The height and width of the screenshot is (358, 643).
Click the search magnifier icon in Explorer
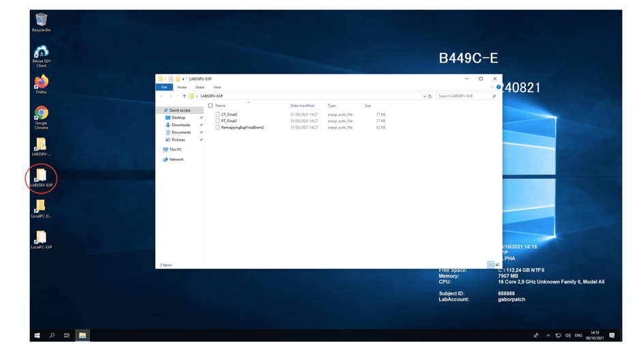tap(494, 96)
